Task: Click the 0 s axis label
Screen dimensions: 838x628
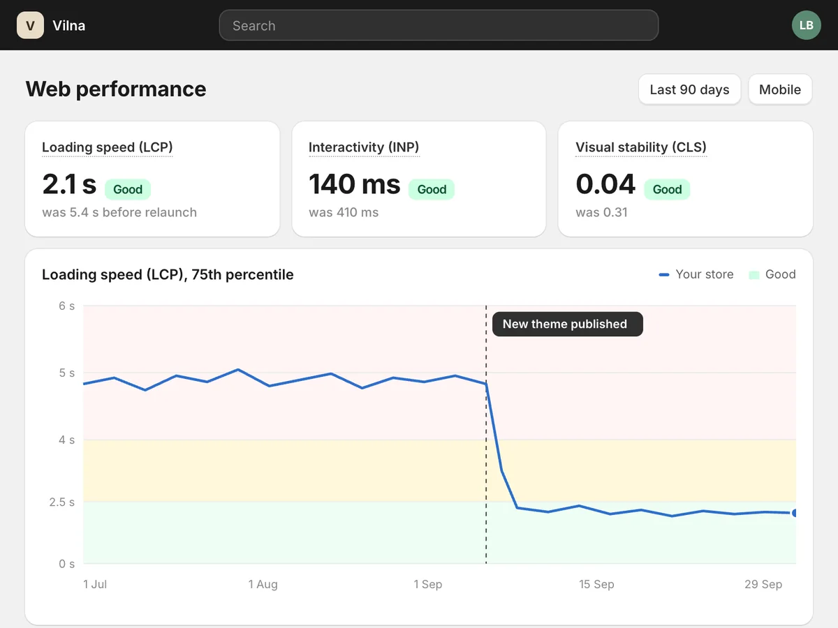Action: tap(66, 563)
